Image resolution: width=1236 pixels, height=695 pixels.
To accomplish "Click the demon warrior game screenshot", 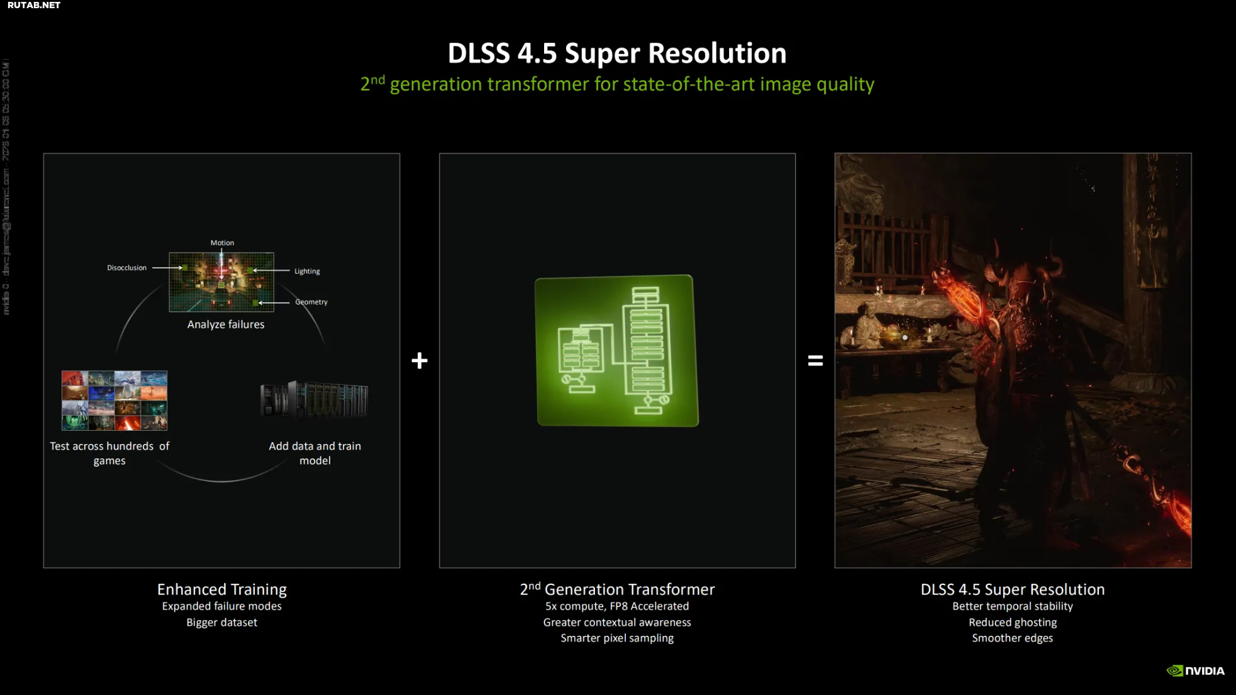I will click(1013, 360).
